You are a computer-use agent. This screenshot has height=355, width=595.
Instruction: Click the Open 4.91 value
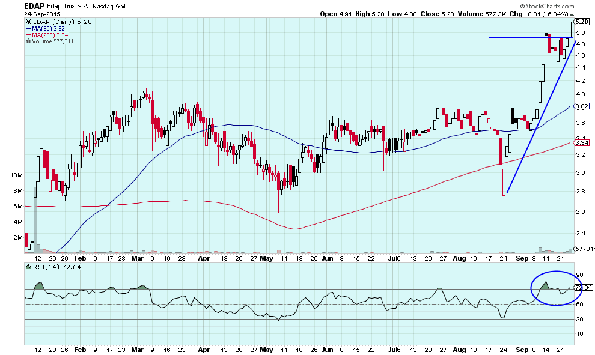336,14
